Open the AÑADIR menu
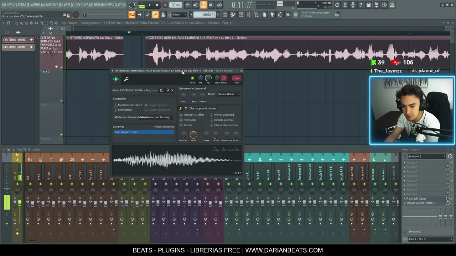Screen dimensions: 456x256 pyautogui.click(x=38, y=5)
